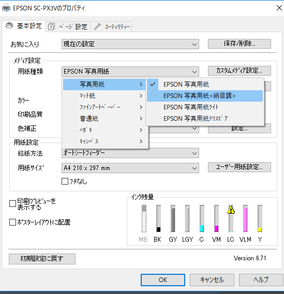Choose EPSON 写真用紙<絹目調> option

205,96
